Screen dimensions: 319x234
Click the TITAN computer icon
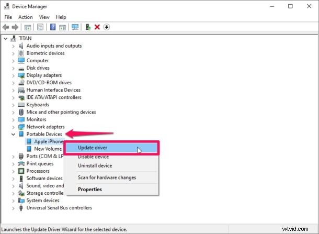(x=14, y=38)
